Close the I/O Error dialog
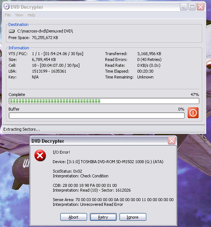This screenshot has width=211, height=227. tap(172, 141)
